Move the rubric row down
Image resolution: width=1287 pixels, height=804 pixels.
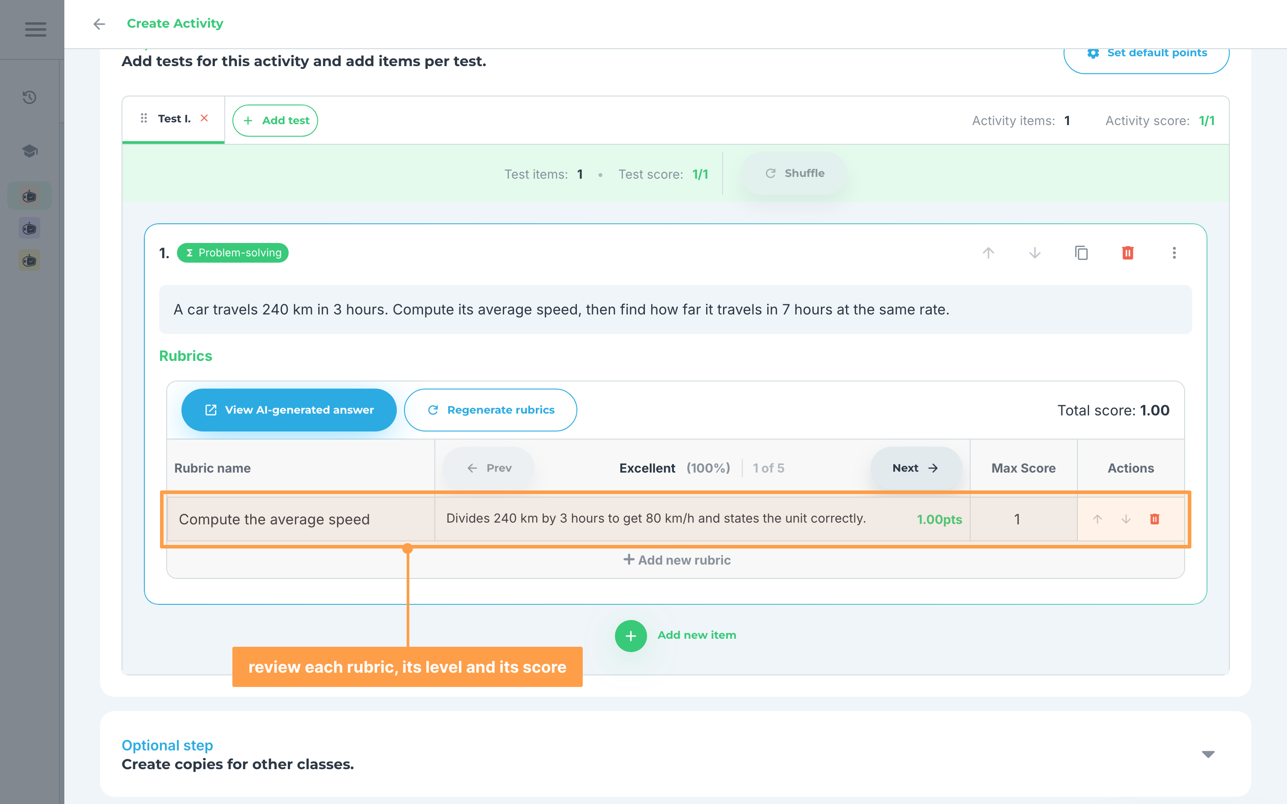1126,519
